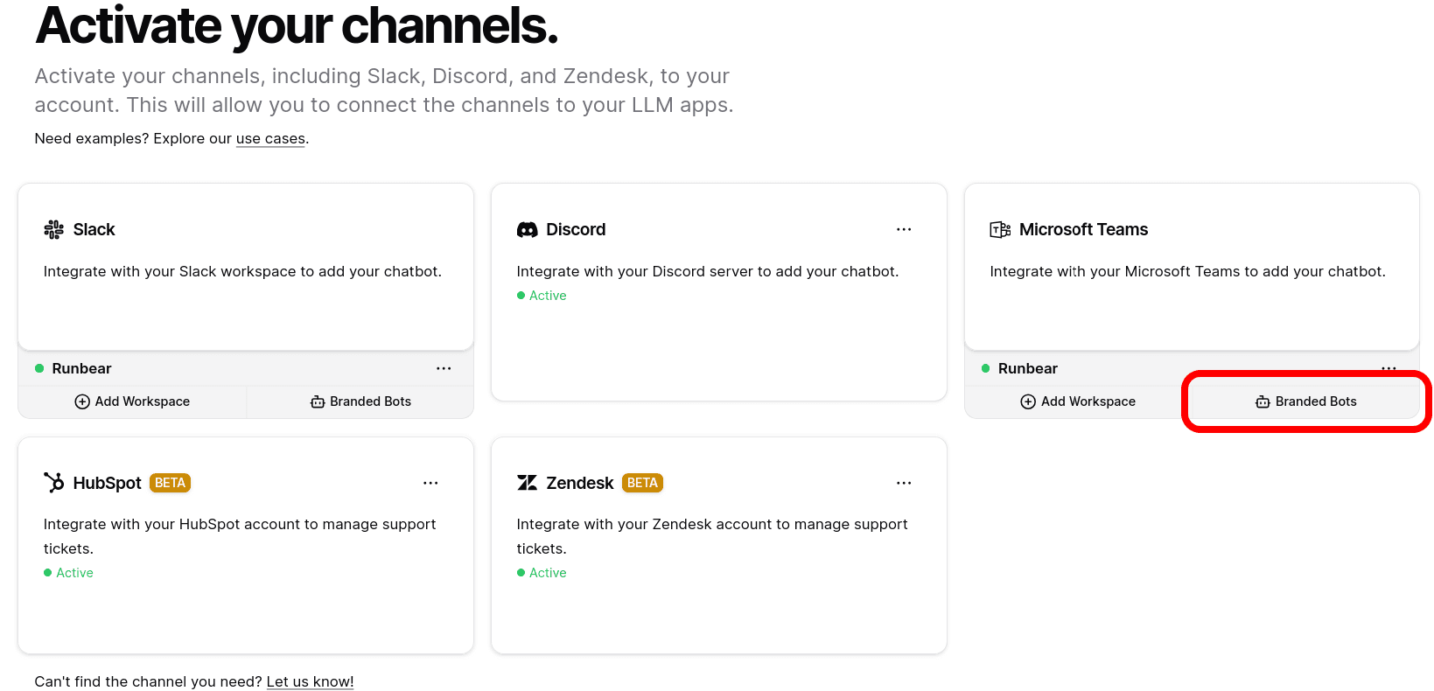This screenshot has height=691, width=1434.
Task: Click the "Activate your channels." page heading
Action: click(297, 26)
